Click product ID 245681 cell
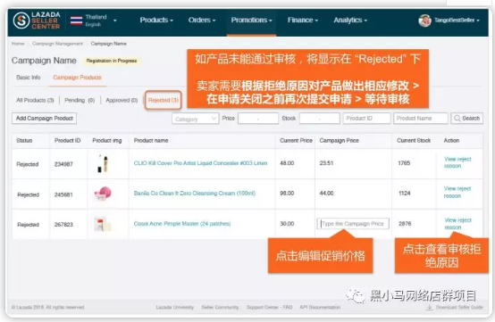The height and width of the screenshot is (322, 495). [63, 194]
